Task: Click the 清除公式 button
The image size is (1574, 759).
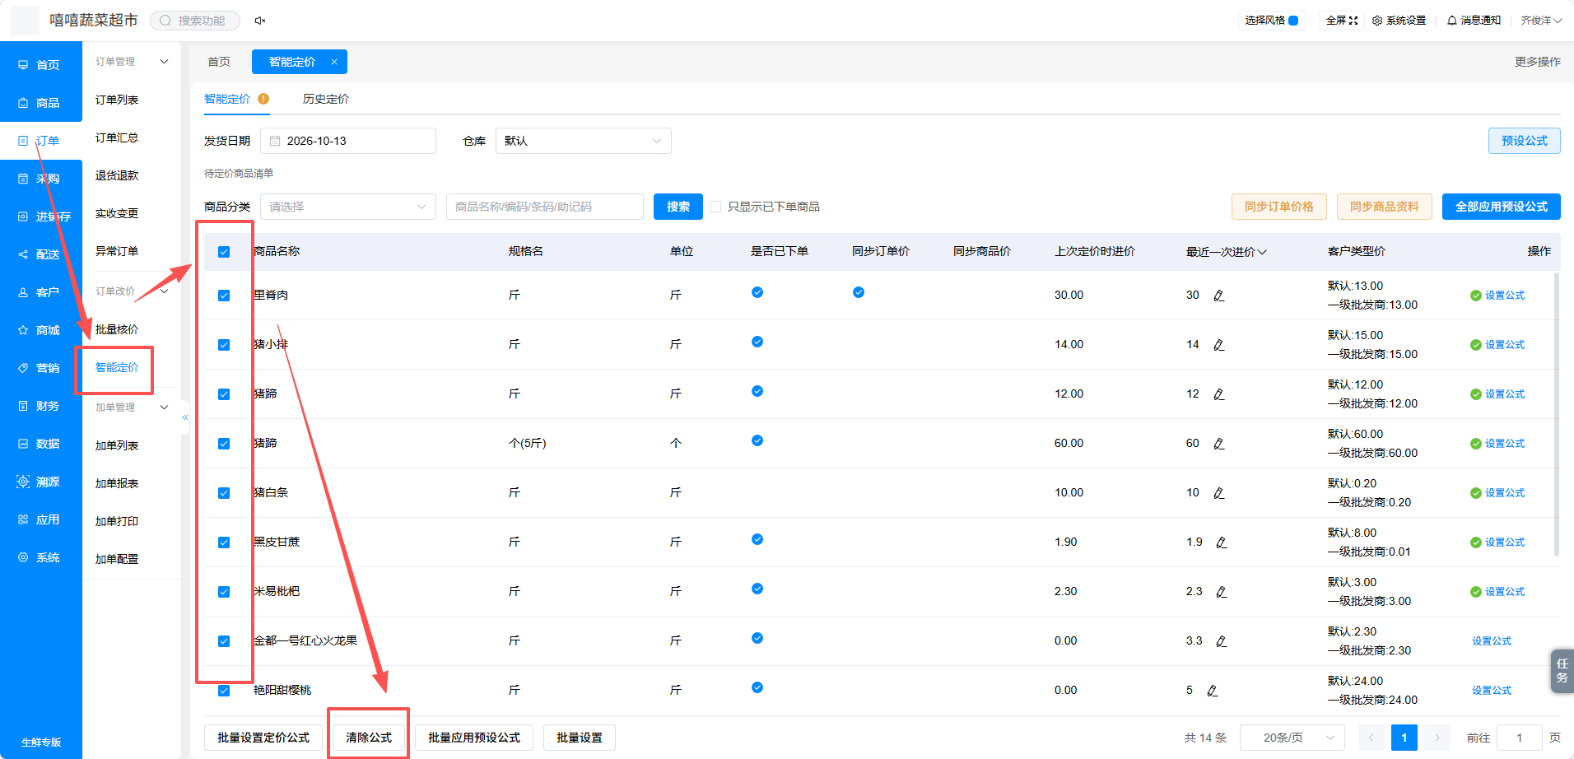Action: pos(369,738)
